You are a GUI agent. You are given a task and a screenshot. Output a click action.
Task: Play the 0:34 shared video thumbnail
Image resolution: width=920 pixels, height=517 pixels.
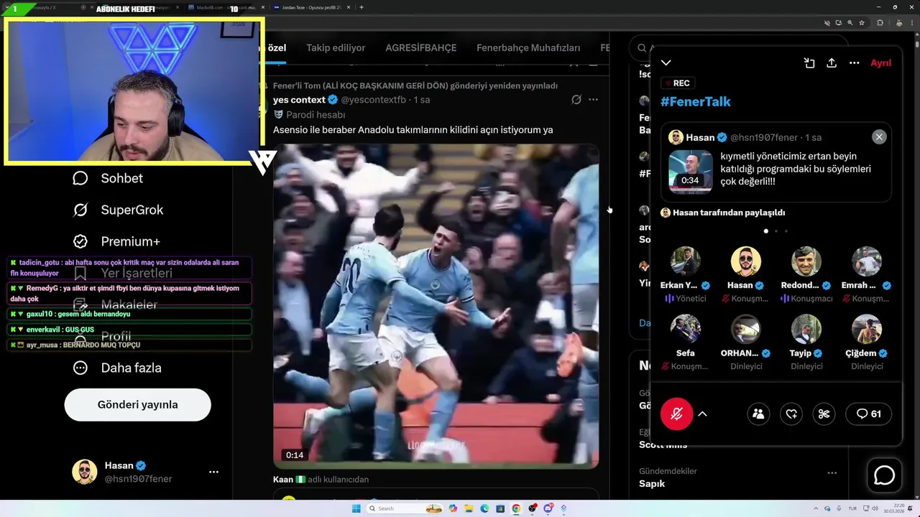[x=691, y=172]
